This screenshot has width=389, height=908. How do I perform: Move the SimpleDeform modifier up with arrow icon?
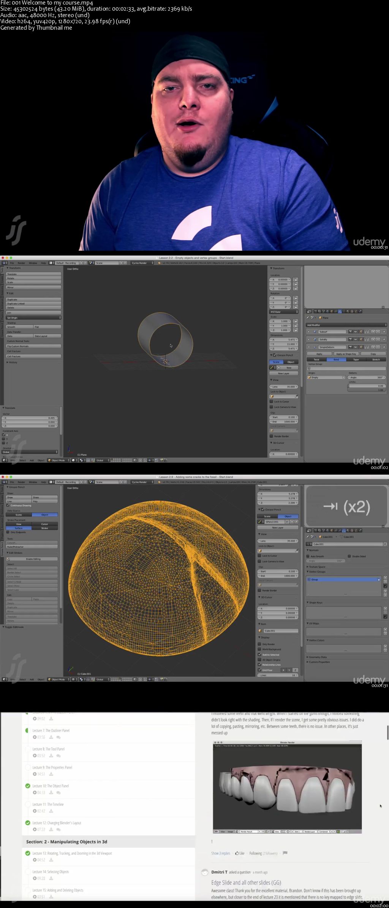(373, 347)
